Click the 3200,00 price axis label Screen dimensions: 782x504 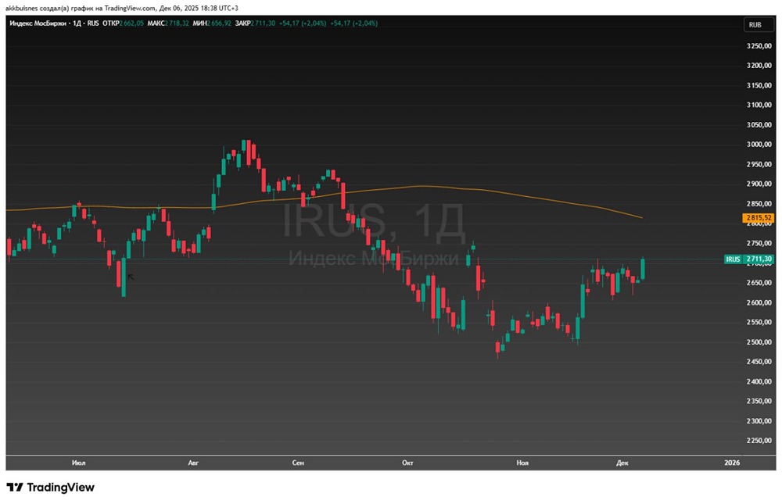759,66
